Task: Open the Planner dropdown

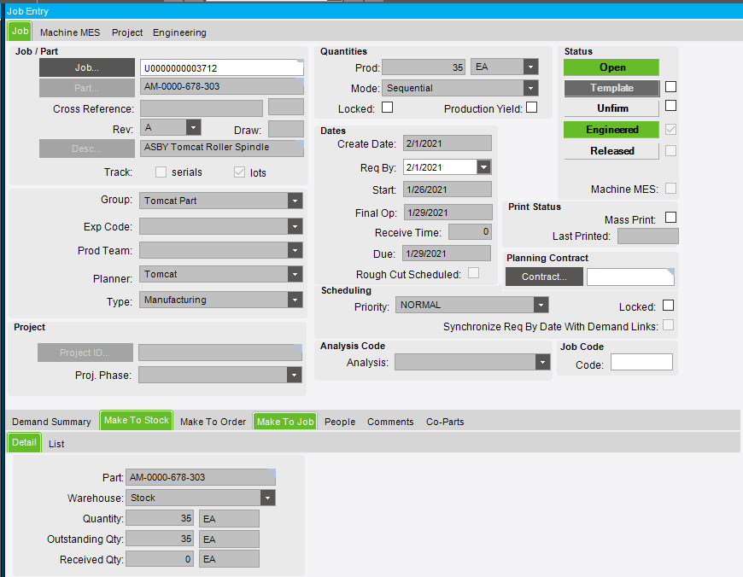Action: (295, 274)
